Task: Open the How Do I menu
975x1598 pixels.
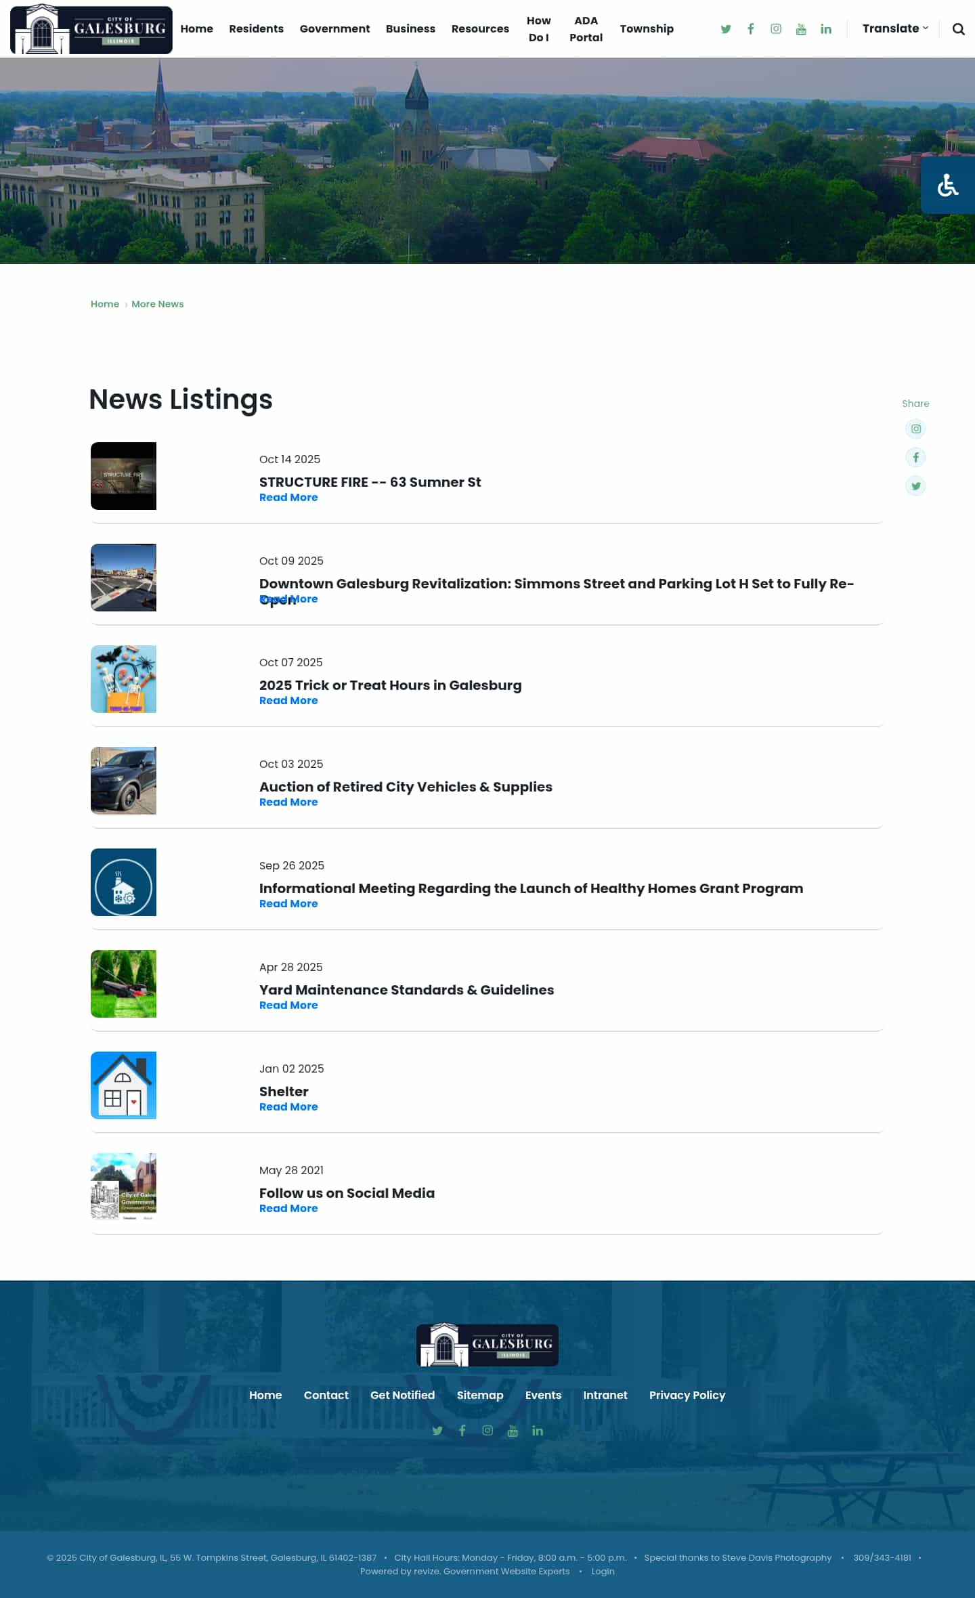Action: tap(539, 29)
